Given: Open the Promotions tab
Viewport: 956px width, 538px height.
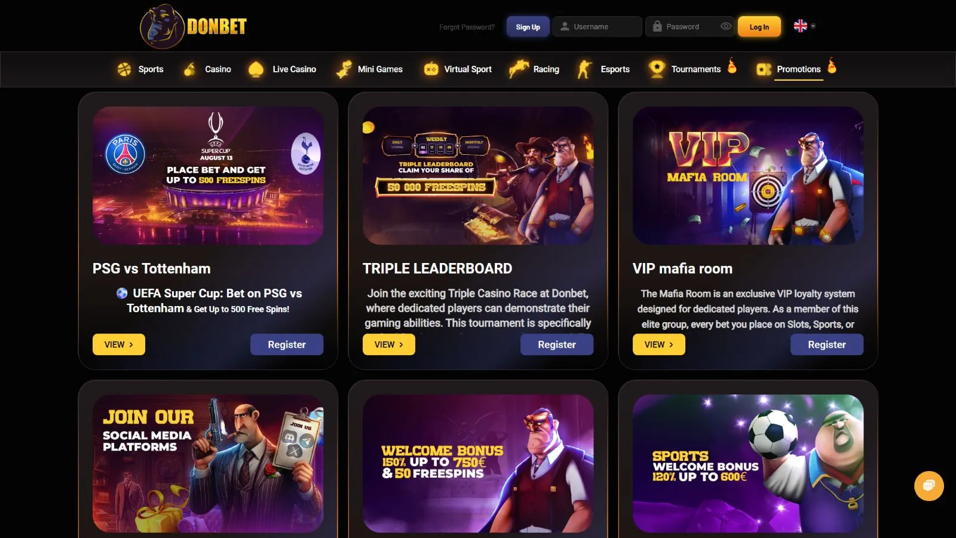Looking at the screenshot, I should [x=798, y=69].
